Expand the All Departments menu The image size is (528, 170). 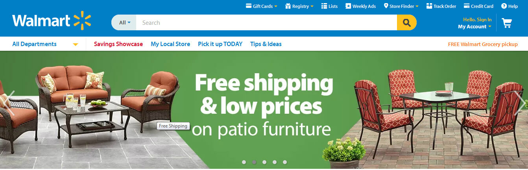[45, 44]
